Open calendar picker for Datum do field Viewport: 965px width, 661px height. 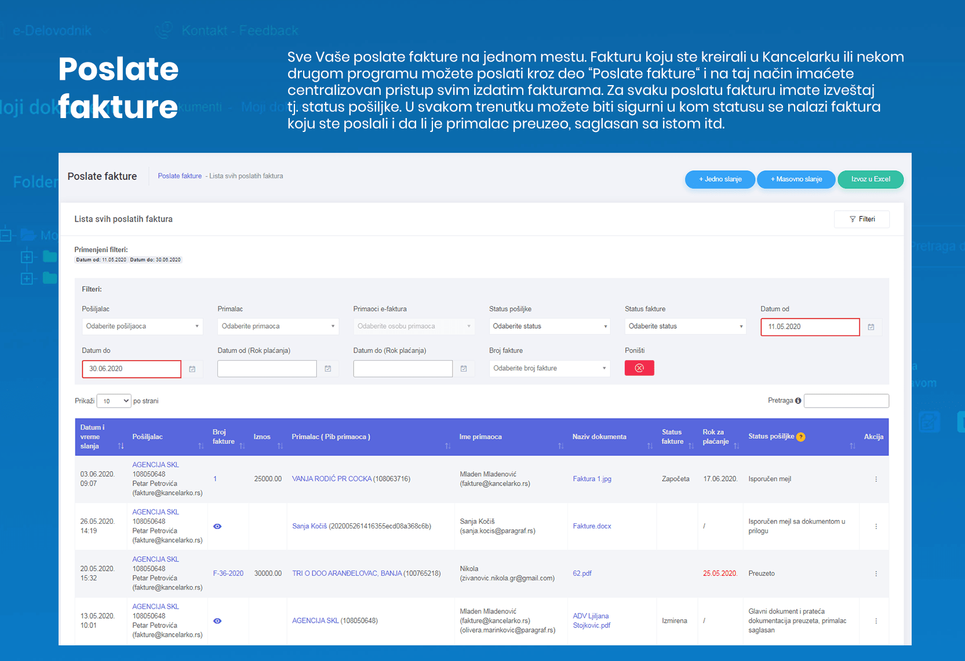tap(192, 369)
